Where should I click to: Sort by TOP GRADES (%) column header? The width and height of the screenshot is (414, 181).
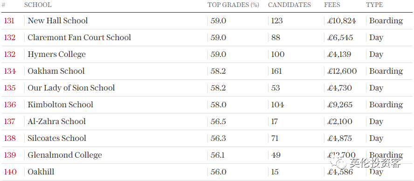[233, 5]
